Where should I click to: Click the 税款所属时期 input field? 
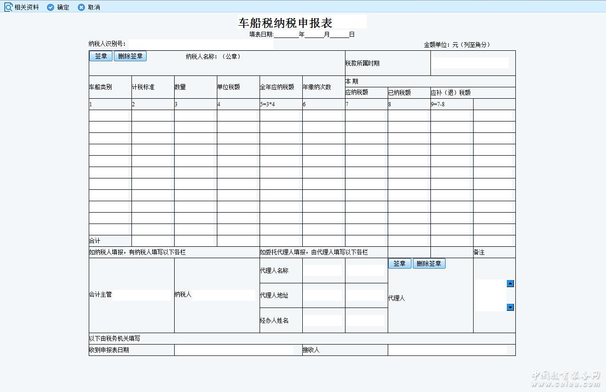pyautogui.click(x=470, y=63)
